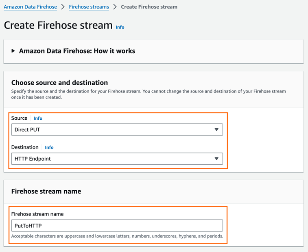
Task: Click the Acceptable characters helper text
Action: pos(117,236)
